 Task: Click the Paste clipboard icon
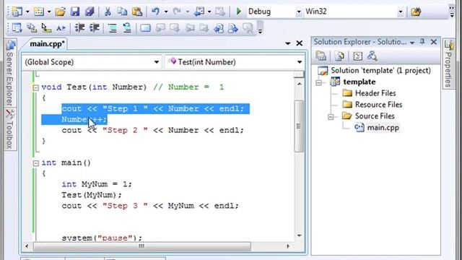(137, 12)
